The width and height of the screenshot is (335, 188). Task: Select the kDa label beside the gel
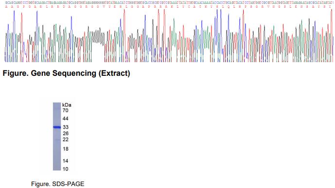pyautogui.click(x=67, y=105)
